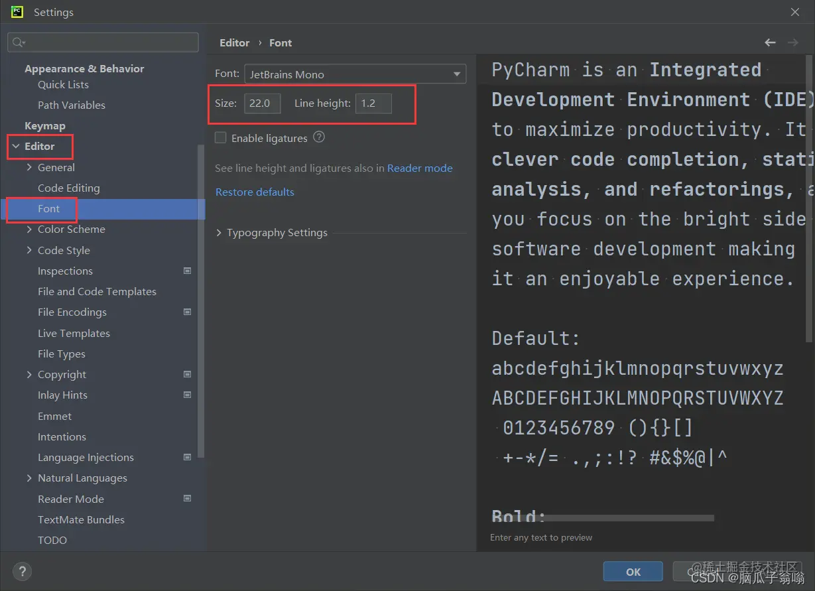Select Code Editing settings page

coord(69,188)
